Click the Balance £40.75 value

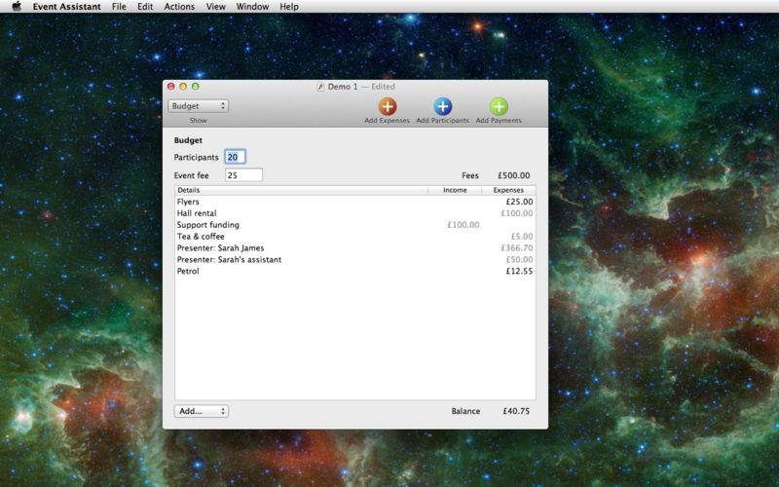(516, 411)
